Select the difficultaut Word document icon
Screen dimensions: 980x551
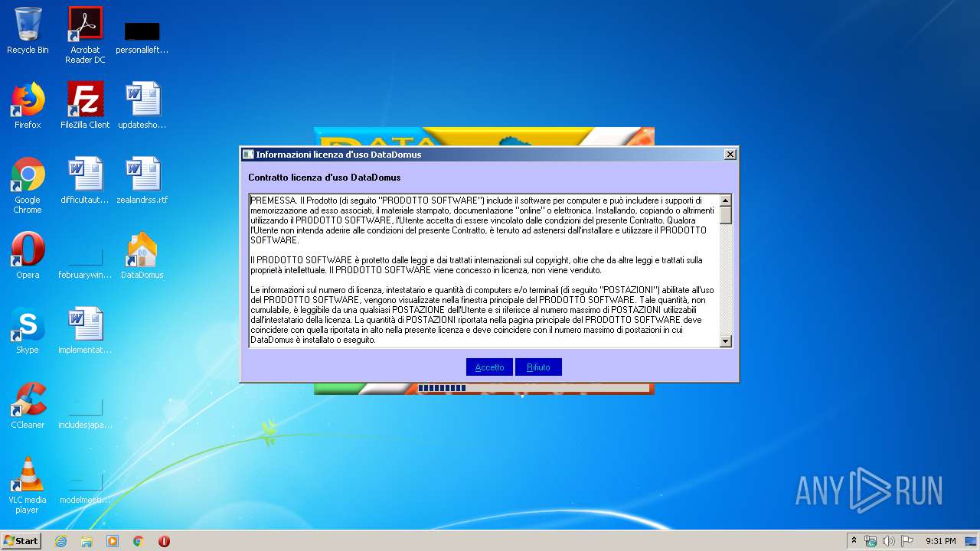85,181
